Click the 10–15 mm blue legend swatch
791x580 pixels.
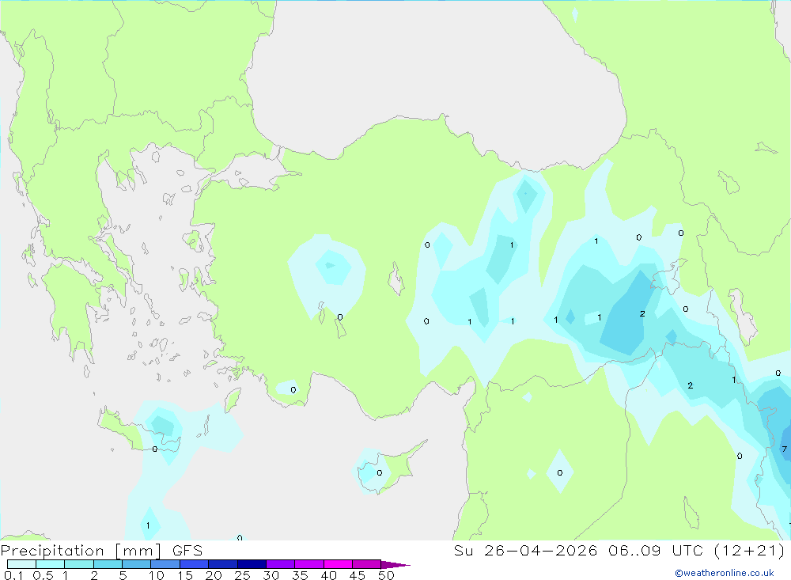(x=165, y=564)
